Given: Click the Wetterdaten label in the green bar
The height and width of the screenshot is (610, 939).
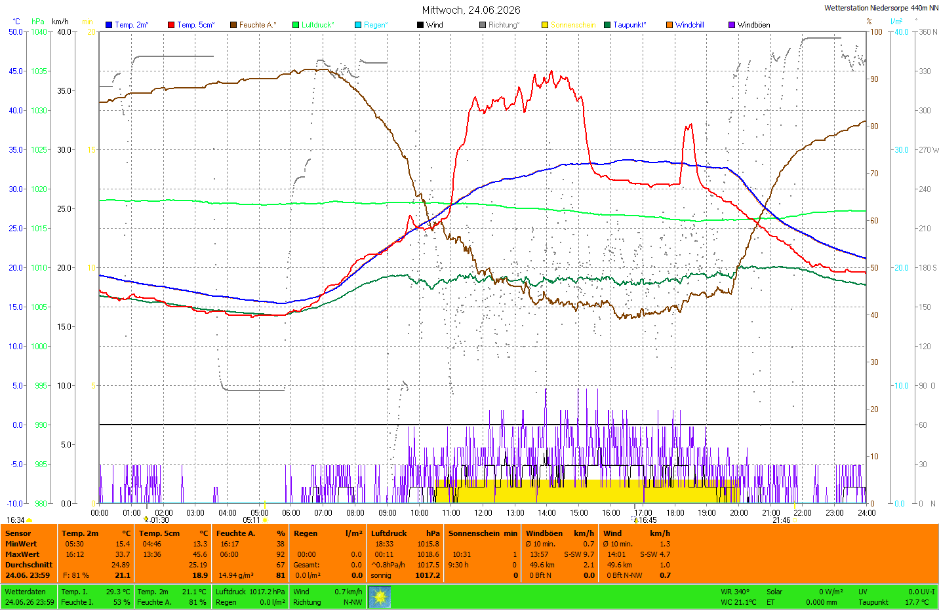Looking at the screenshot, I should coord(25,592).
